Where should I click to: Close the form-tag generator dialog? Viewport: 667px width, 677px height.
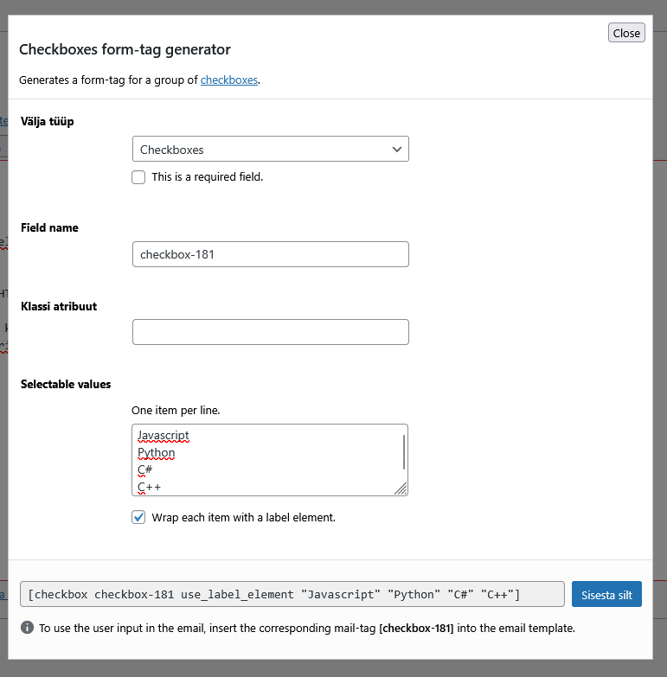point(626,33)
